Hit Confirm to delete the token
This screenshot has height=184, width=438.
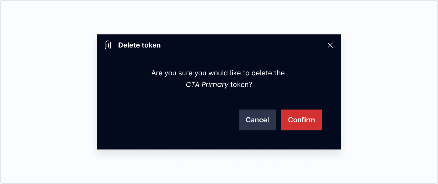302,120
